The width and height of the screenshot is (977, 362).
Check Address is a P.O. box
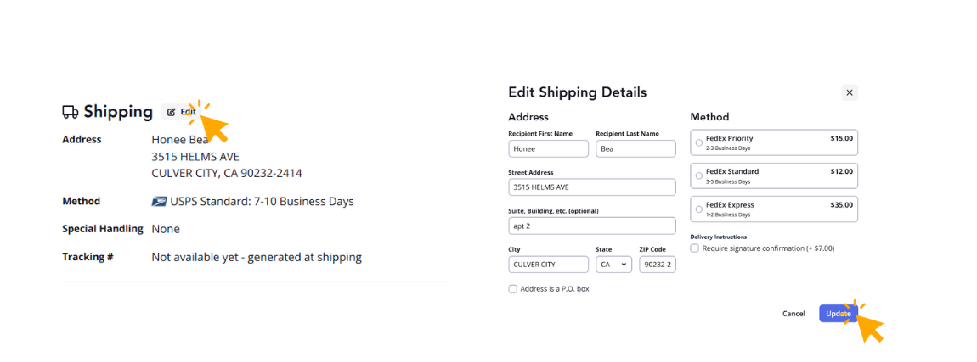tap(512, 289)
